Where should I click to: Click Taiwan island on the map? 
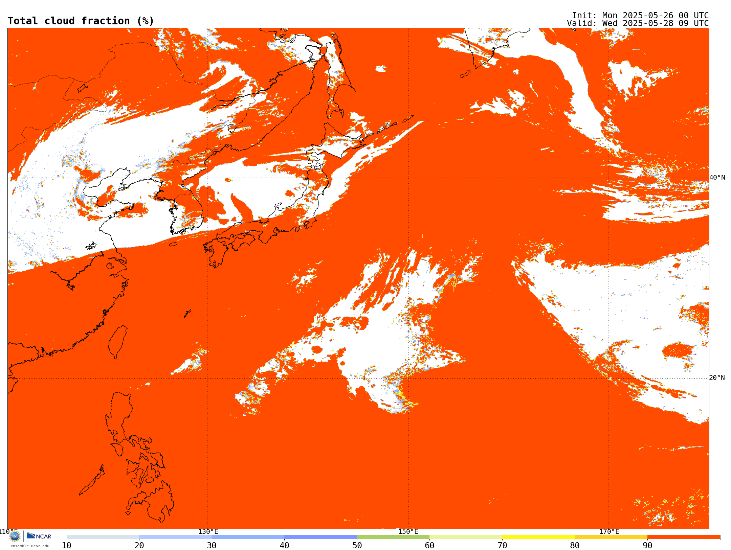pos(118,342)
